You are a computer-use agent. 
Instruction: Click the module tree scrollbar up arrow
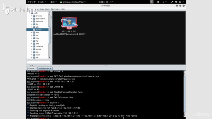tap(50, 13)
